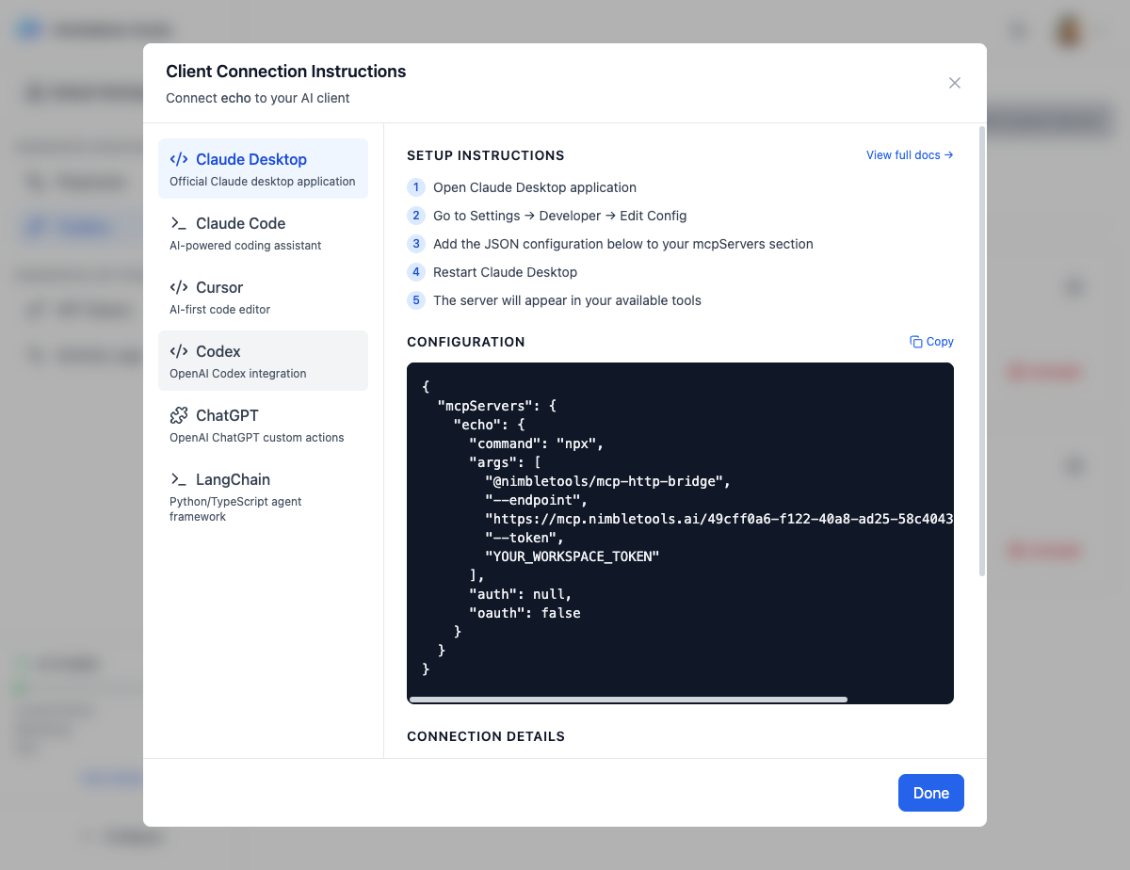Screen dimensions: 1130x870
Task: Open the View full docs link
Action: pos(910,155)
